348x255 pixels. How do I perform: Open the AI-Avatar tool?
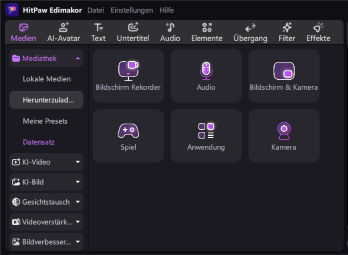tap(64, 33)
